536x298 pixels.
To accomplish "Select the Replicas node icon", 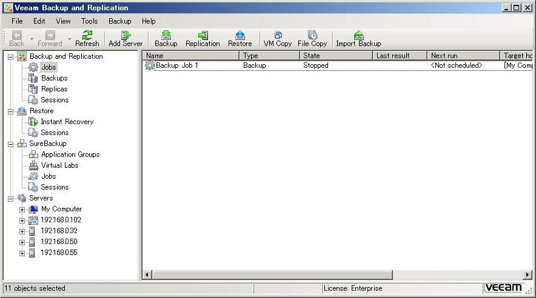I will pyautogui.click(x=33, y=89).
